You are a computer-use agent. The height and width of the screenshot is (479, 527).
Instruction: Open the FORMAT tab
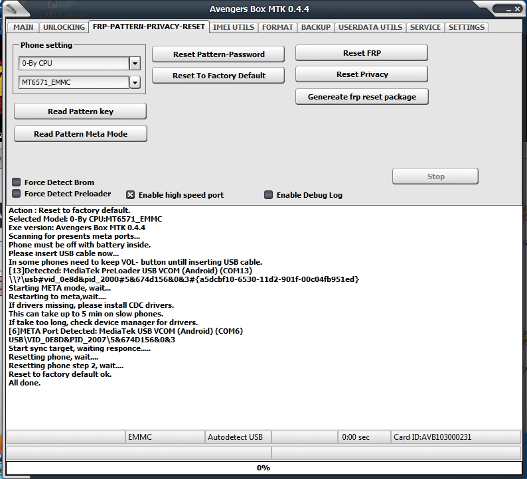[277, 27]
